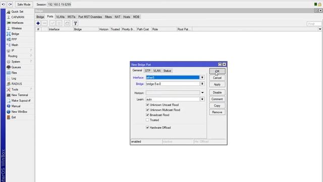The width and height of the screenshot is (323, 182).
Task: Open the Manual
Action: pos(16,106)
